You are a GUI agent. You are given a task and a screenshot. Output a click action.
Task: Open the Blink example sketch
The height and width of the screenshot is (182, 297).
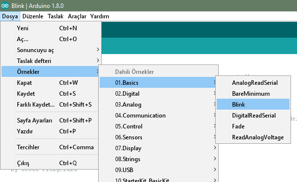[253, 104]
